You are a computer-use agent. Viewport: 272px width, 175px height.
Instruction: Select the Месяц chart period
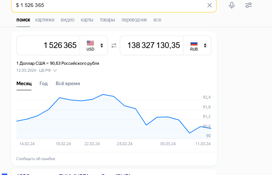24,84
